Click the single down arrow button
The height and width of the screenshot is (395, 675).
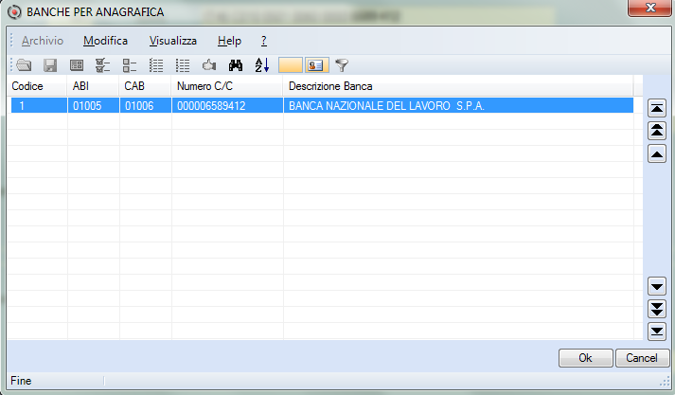click(657, 286)
